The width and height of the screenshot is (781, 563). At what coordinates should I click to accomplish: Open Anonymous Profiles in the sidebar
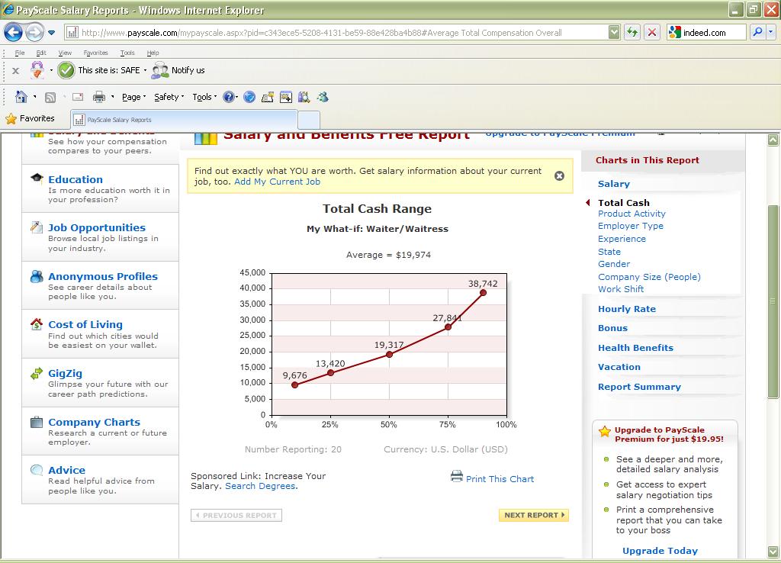point(103,276)
